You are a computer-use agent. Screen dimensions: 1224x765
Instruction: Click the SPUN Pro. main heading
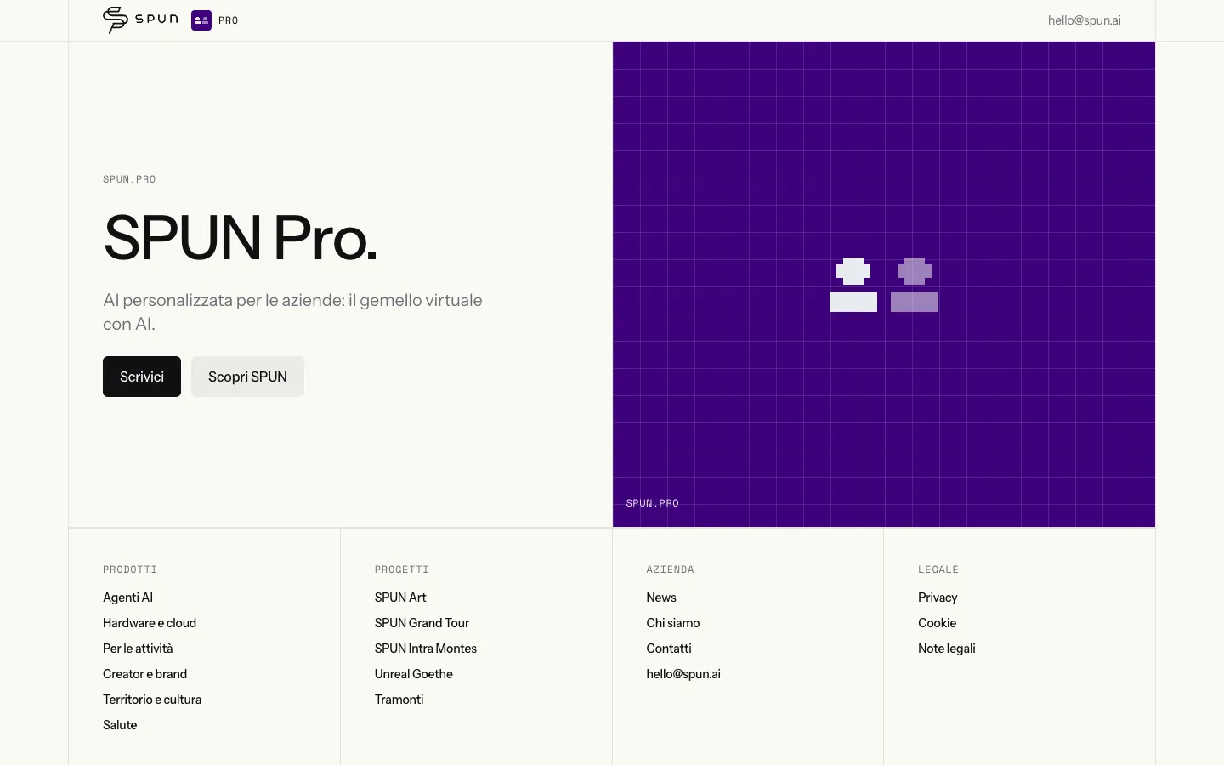[x=240, y=237]
